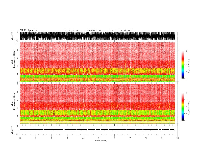Click the "station=ATH" label
This screenshot has width=200, height=155.
point(94,30)
